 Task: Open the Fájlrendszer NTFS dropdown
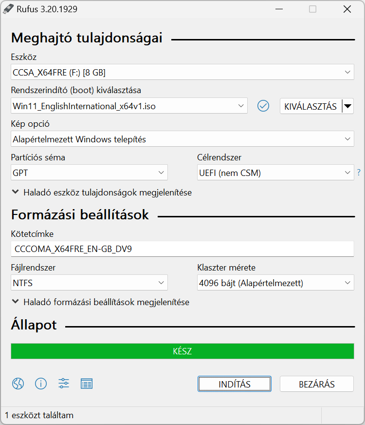pyautogui.click(x=89, y=283)
